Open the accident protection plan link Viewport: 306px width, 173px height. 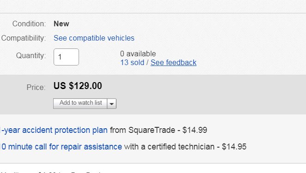pos(54,130)
